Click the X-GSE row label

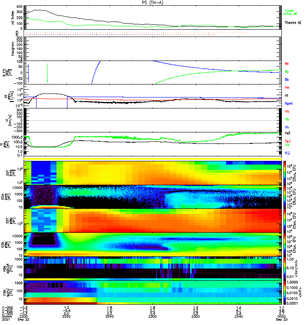click(7, 308)
